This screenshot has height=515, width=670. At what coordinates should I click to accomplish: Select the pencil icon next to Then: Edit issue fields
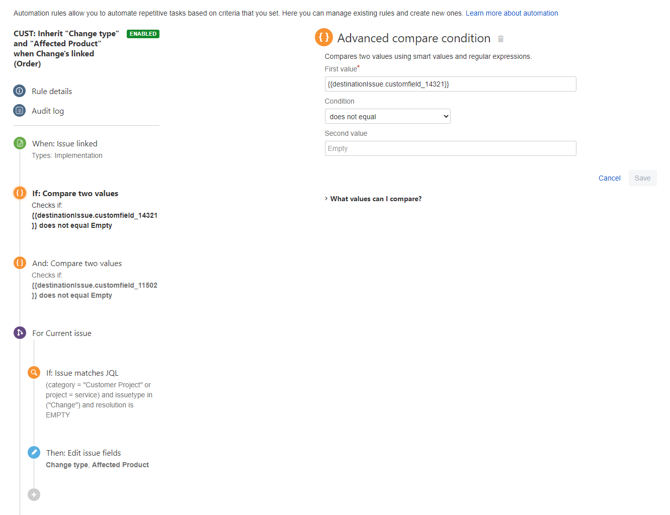point(34,452)
